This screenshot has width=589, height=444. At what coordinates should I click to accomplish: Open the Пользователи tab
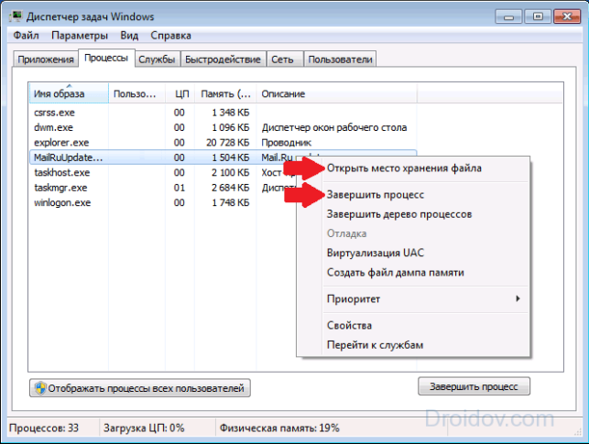[x=340, y=60]
